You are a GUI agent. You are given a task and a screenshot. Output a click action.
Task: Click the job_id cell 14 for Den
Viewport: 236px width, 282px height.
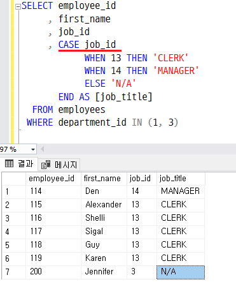[x=142, y=191]
